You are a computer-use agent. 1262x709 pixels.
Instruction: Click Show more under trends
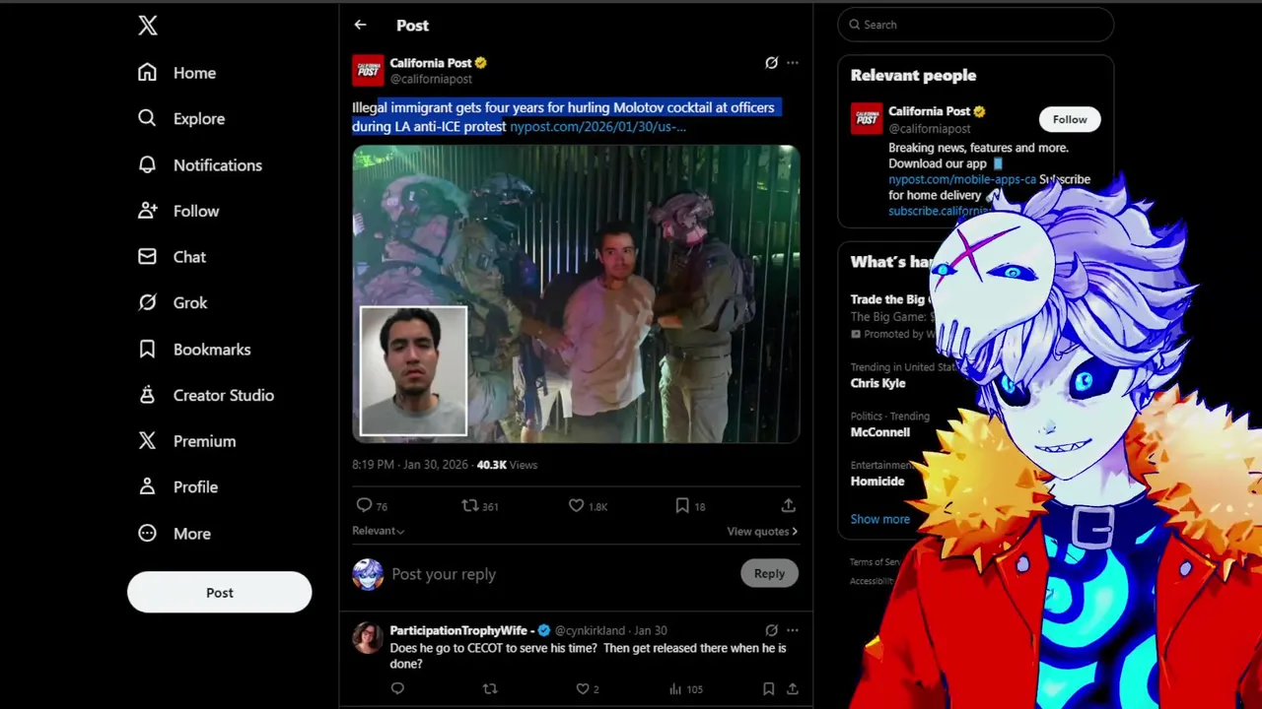(880, 519)
